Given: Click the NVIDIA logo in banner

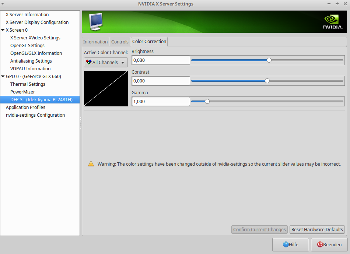Looking at the screenshot, I should point(333,22).
